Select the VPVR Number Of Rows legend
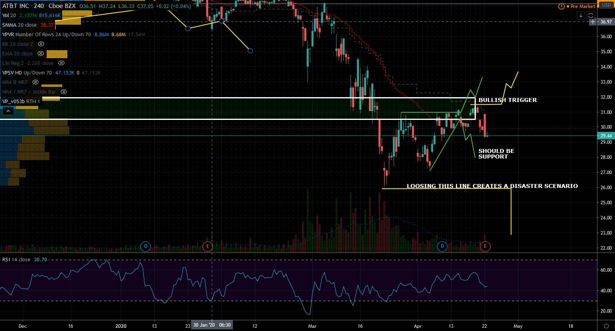 [x=47, y=35]
